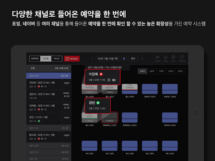Select the 바3 1인석 table tile
215x161 pixels.
click(x=130, y=146)
